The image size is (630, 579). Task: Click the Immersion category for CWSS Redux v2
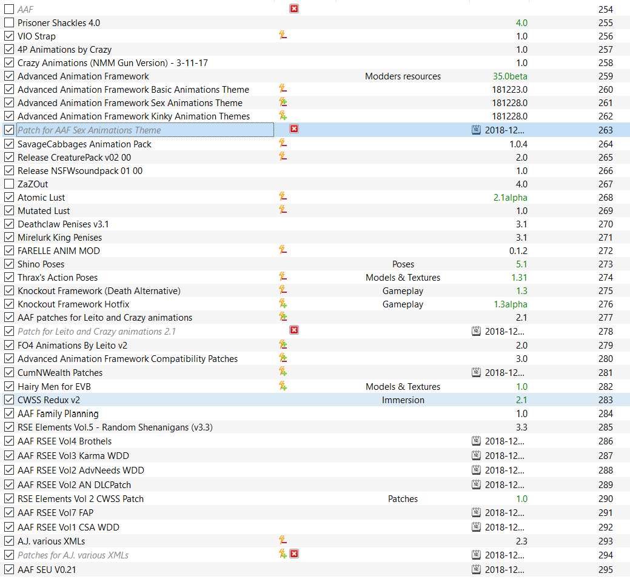coord(403,400)
